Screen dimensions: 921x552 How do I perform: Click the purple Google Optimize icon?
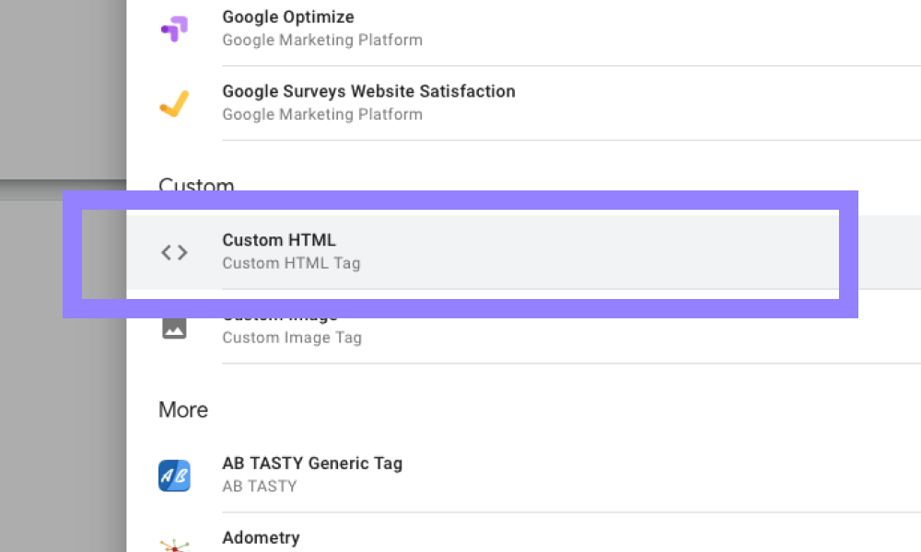point(173,29)
